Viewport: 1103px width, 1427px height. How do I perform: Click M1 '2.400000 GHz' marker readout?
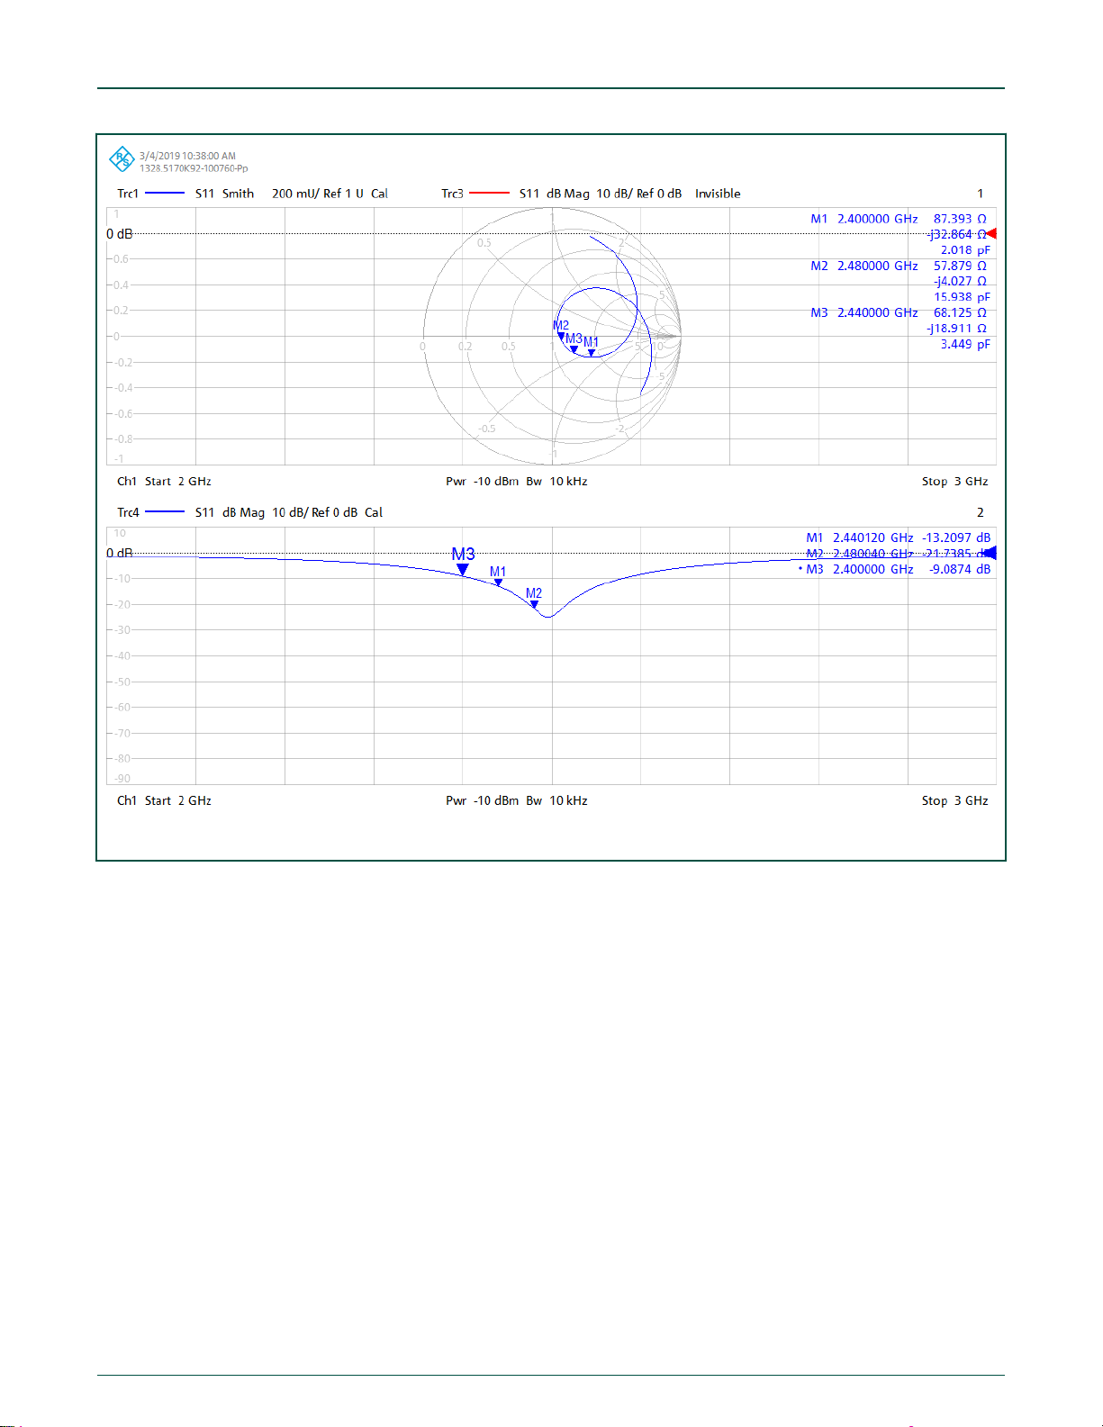[x=878, y=219]
